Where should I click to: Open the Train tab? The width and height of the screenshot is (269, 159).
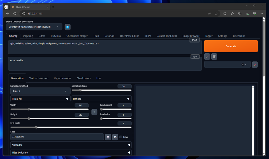[96, 36]
